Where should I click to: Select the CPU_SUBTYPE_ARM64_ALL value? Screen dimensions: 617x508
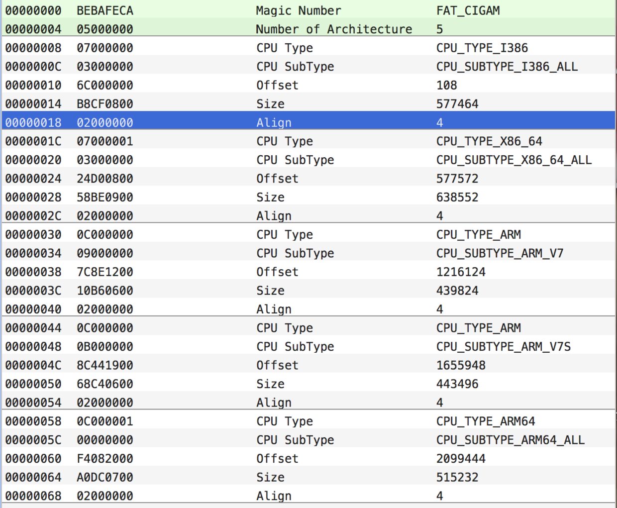(511, 440)
